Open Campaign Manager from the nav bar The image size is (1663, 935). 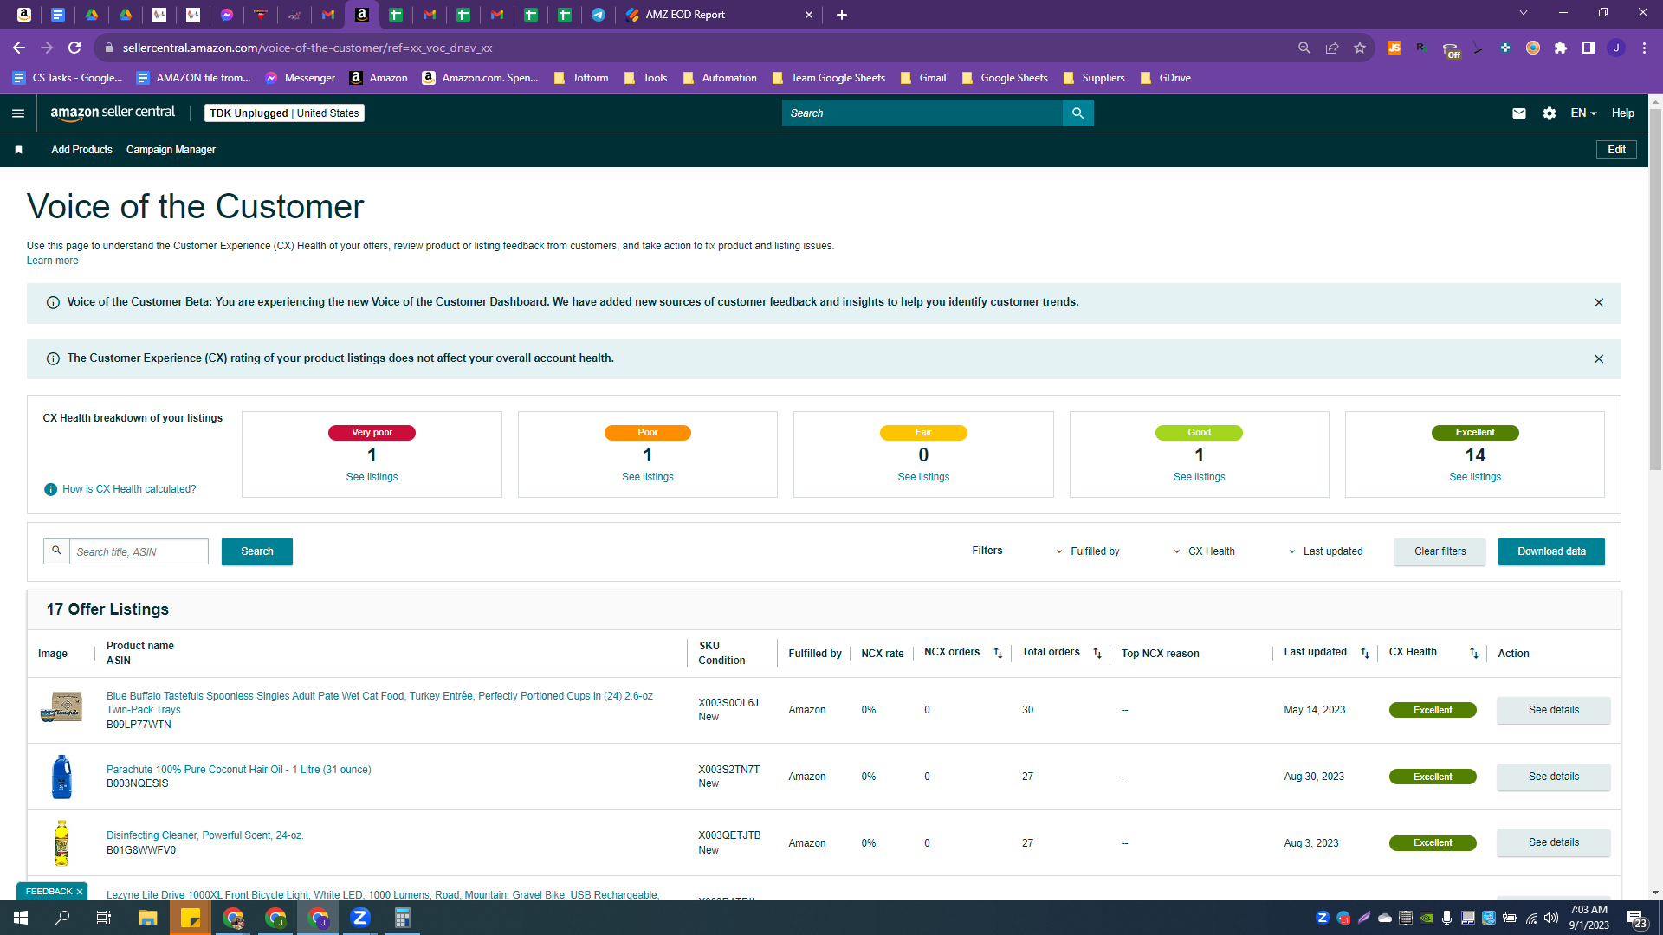pyautogui.click(x=171, y=150)
